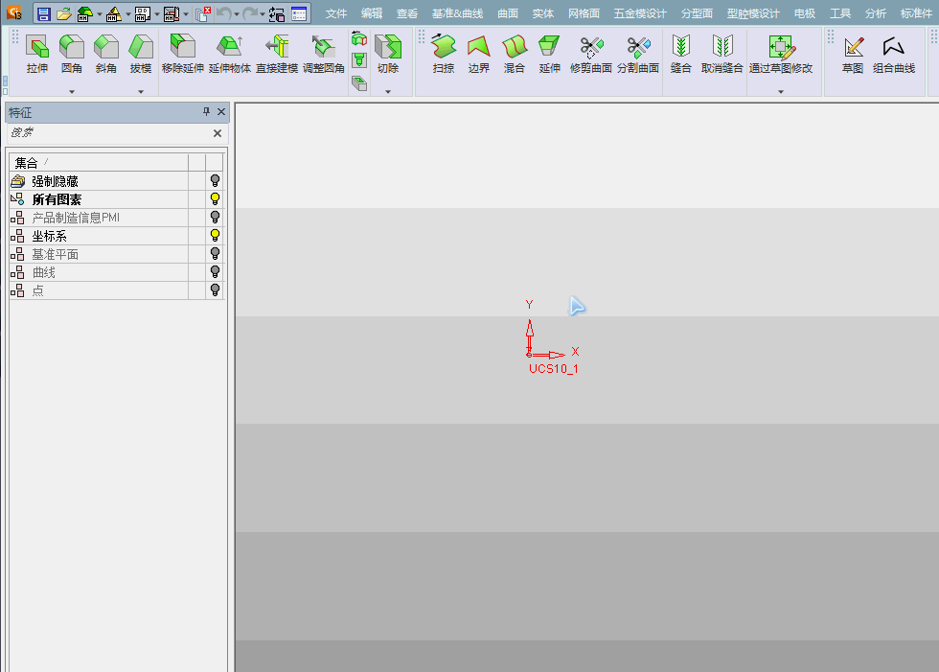Click the 修剪曲面 trim surface tool
The width and height of the screenshot is (939, 672).
[590, 55]
